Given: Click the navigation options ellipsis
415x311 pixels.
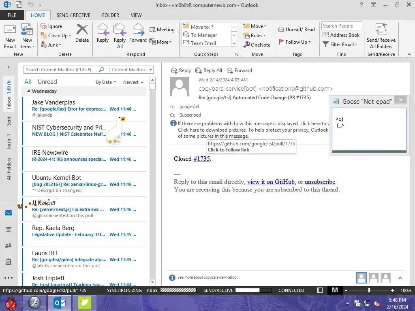Looking at the screenshot, I should coord(9,278).
